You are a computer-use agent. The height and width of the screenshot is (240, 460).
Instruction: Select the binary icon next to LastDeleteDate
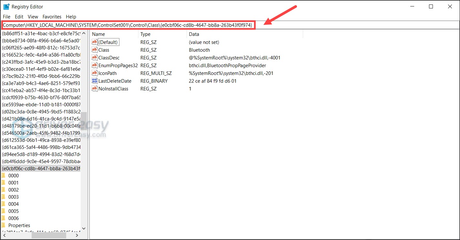[x=94, y=81]
